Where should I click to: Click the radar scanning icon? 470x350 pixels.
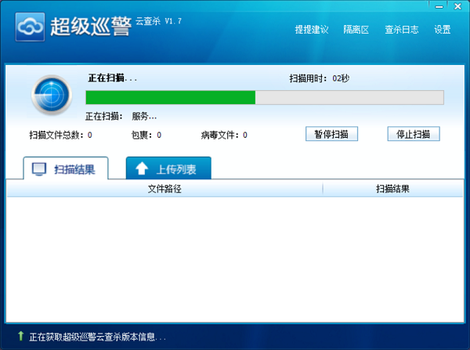(x=52, y=95)
